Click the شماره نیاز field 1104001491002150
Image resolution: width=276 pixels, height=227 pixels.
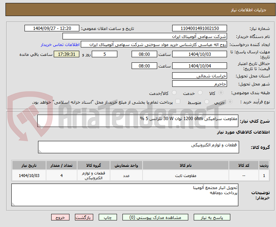[200, 28]
